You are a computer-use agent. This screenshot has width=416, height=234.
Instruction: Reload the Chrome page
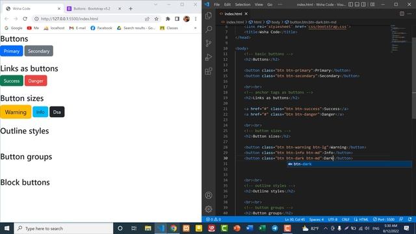pos(25,19)
